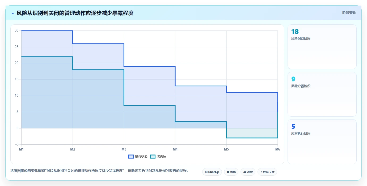
Task: Select the 应对执行阶段 card
Action: [x=322, y=141]
